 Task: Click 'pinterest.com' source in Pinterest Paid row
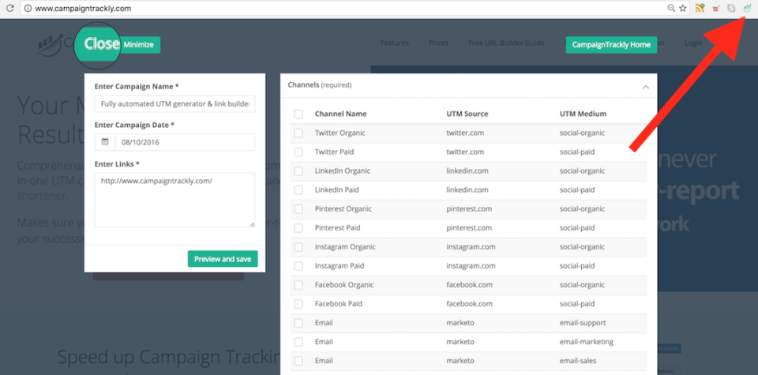(x=469, y=228)
